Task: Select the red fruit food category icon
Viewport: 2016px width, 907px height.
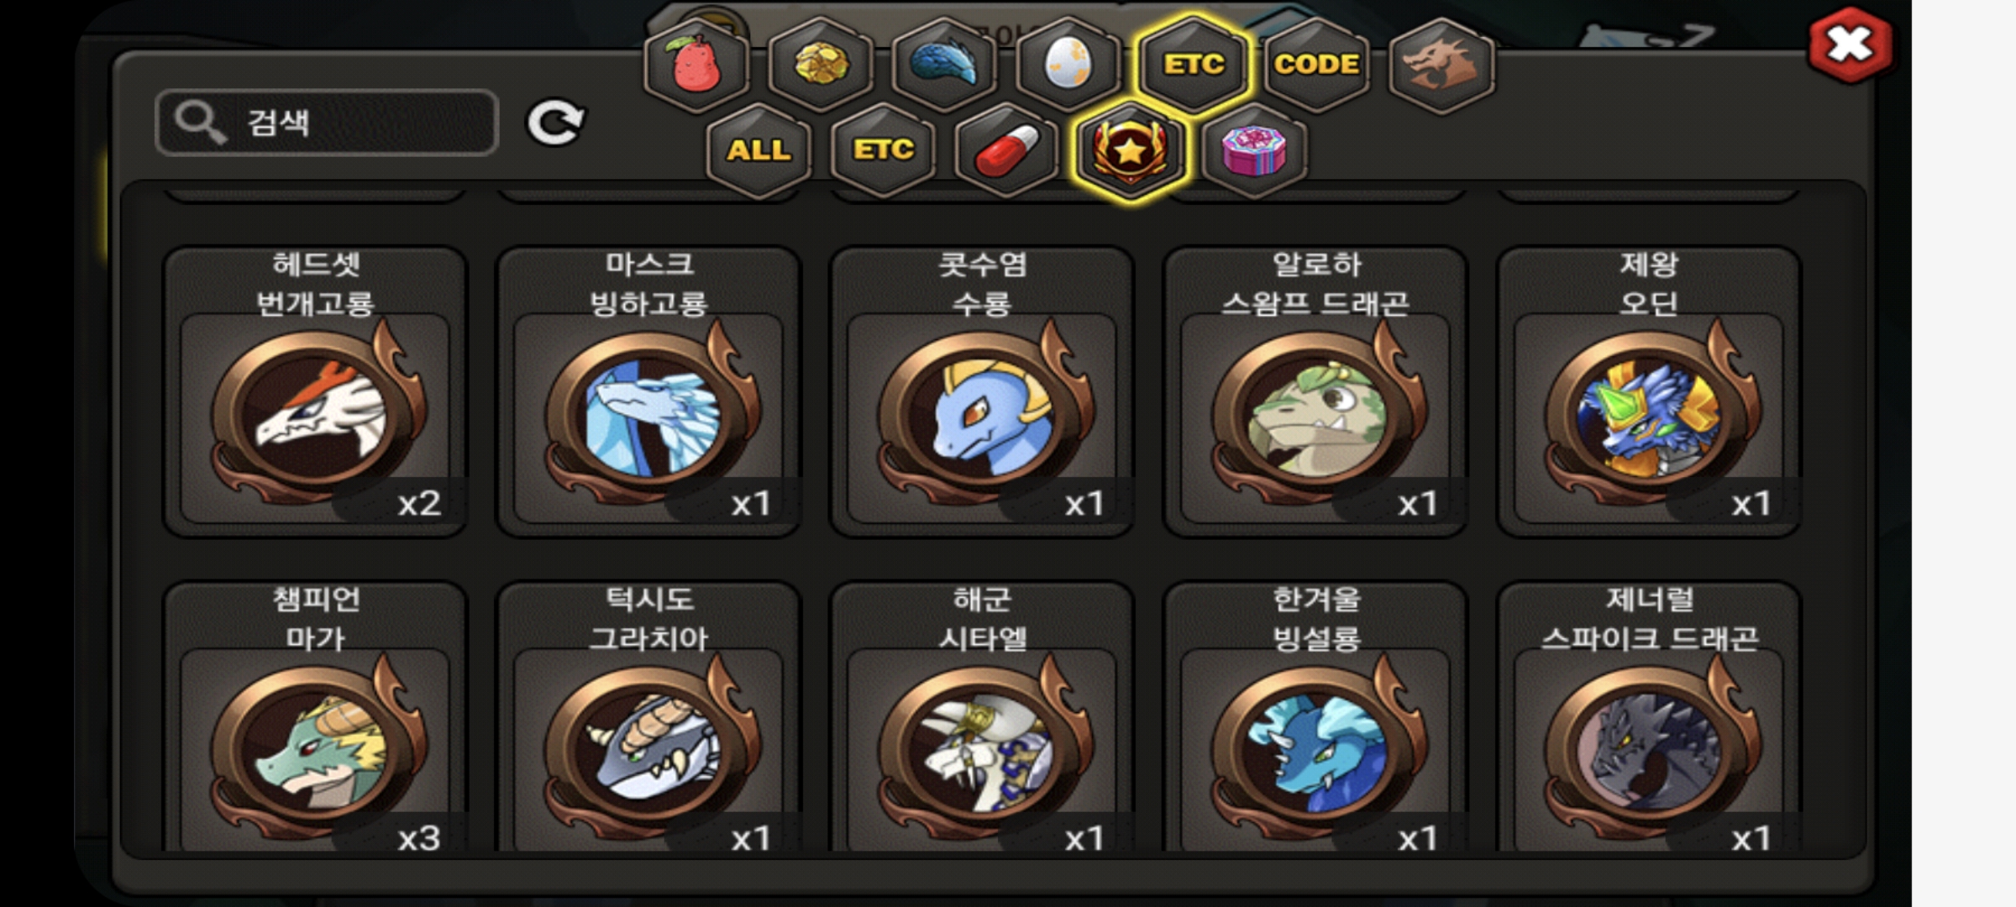Action: point(696,66)
